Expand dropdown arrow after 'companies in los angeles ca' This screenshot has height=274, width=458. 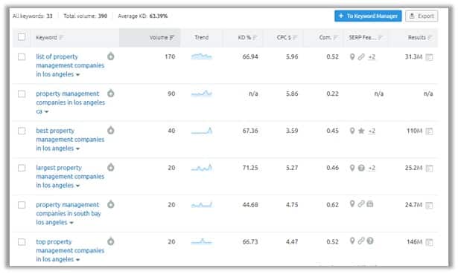click(46, 112)
